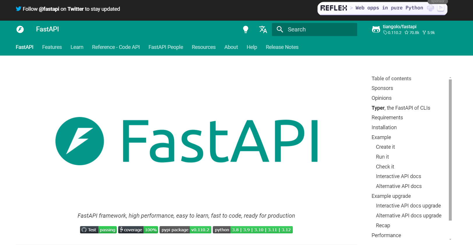473x245 pixels.
Task: Go to the Example section
Action: (381, 137)
